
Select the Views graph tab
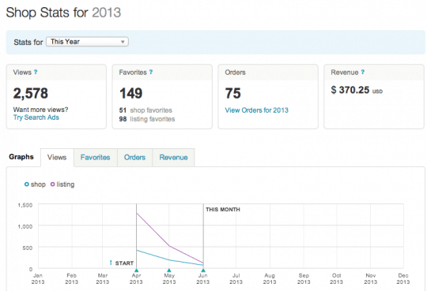(x=57, y=157)
